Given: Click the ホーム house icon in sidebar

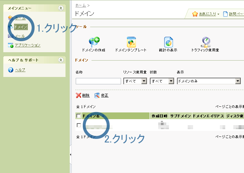Looking at the screenshot, I should [x=11, y=18].
